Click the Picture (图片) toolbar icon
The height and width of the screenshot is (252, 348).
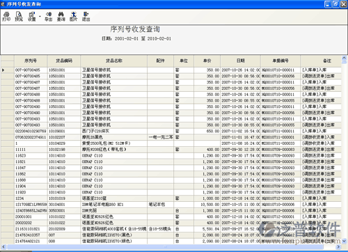[x=74, y=17]
